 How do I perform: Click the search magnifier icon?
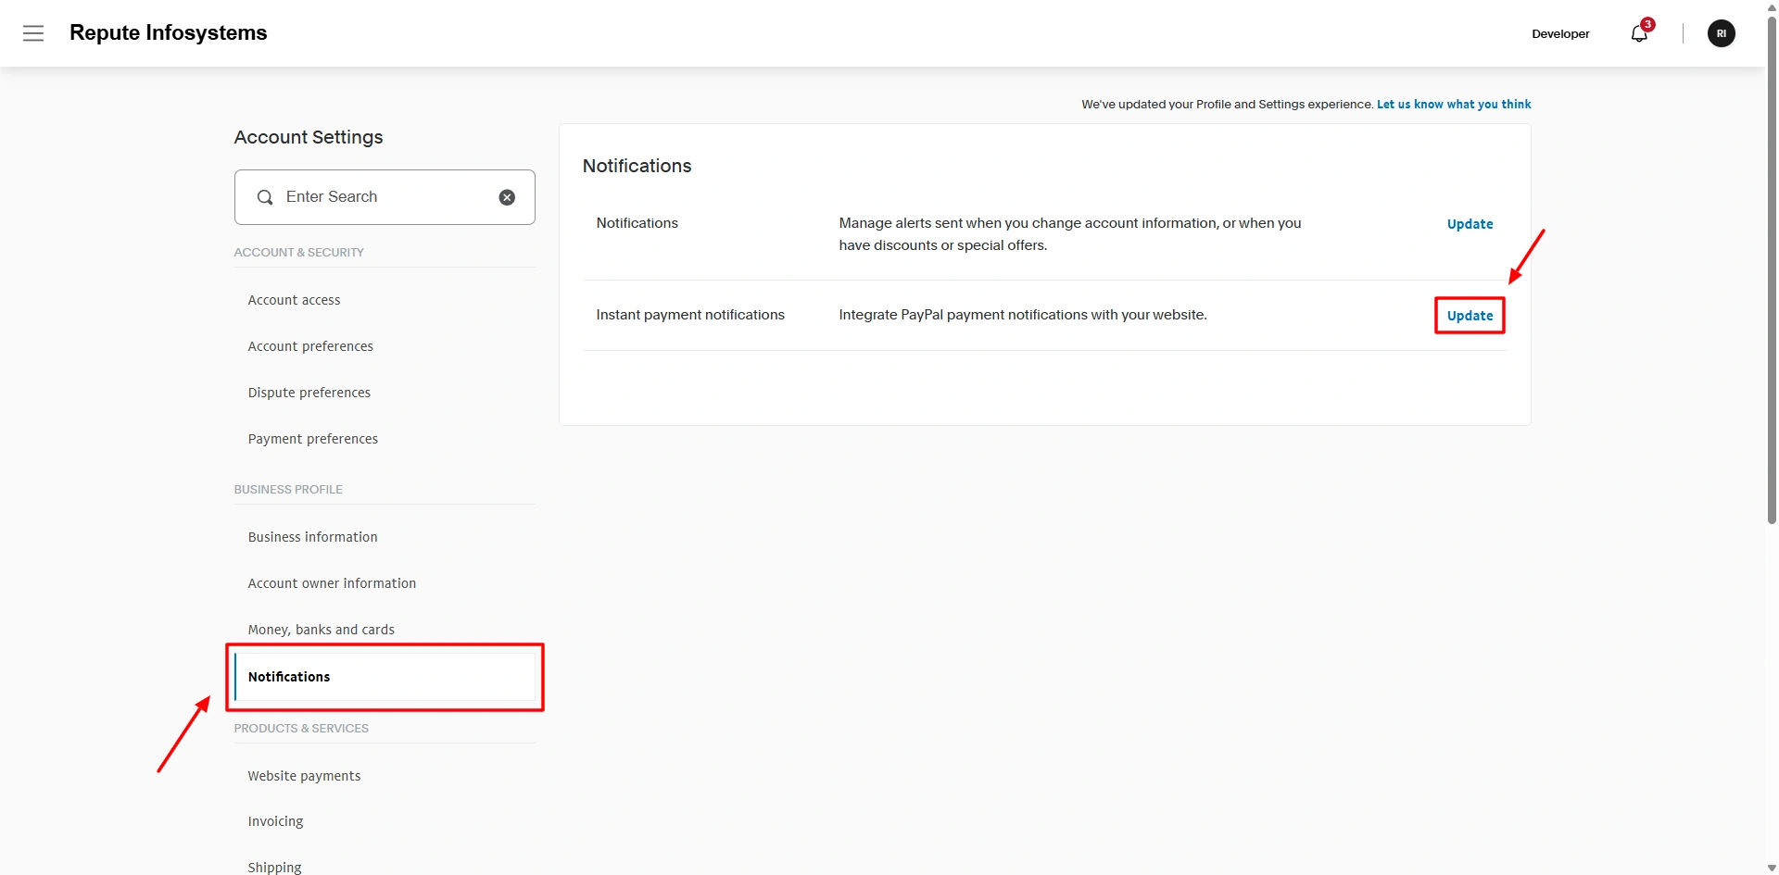265,197
